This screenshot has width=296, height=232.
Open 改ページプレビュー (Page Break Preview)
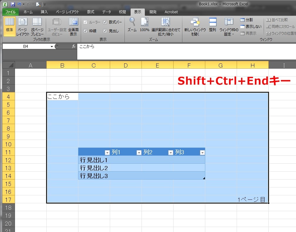click(37, 26)
